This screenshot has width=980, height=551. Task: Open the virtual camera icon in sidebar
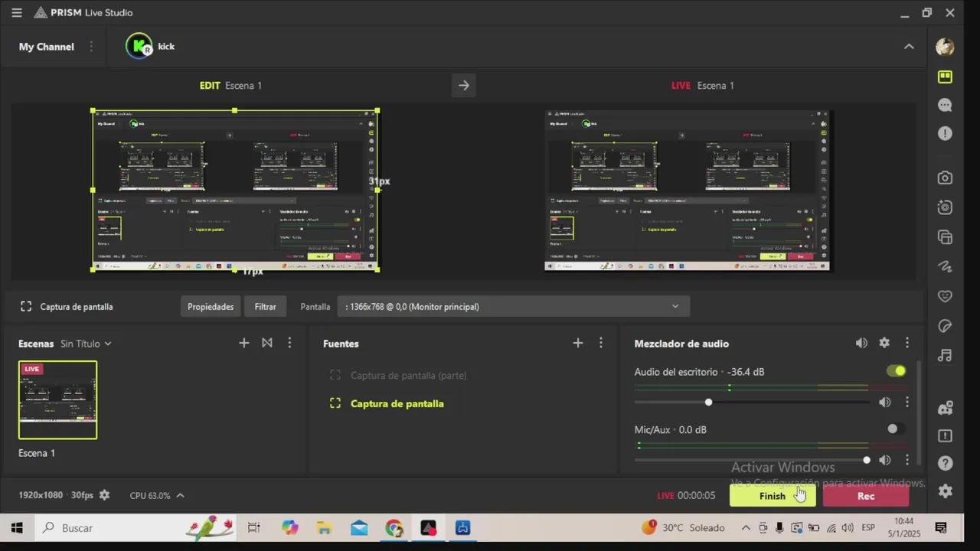tap(945, 207)
